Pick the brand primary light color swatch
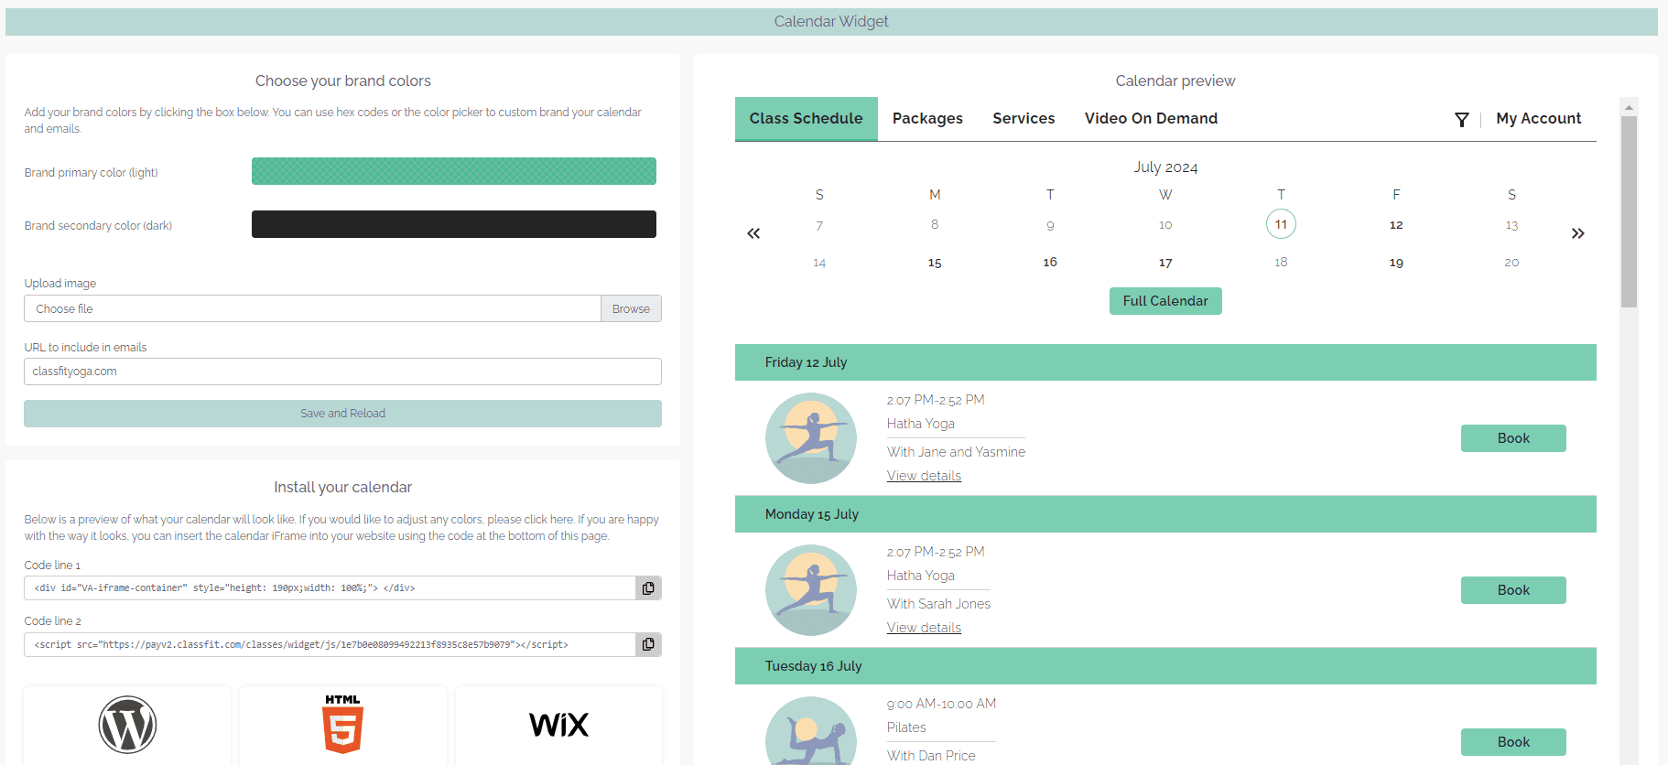Screen dimensions: 1668x765 [453, 171]
